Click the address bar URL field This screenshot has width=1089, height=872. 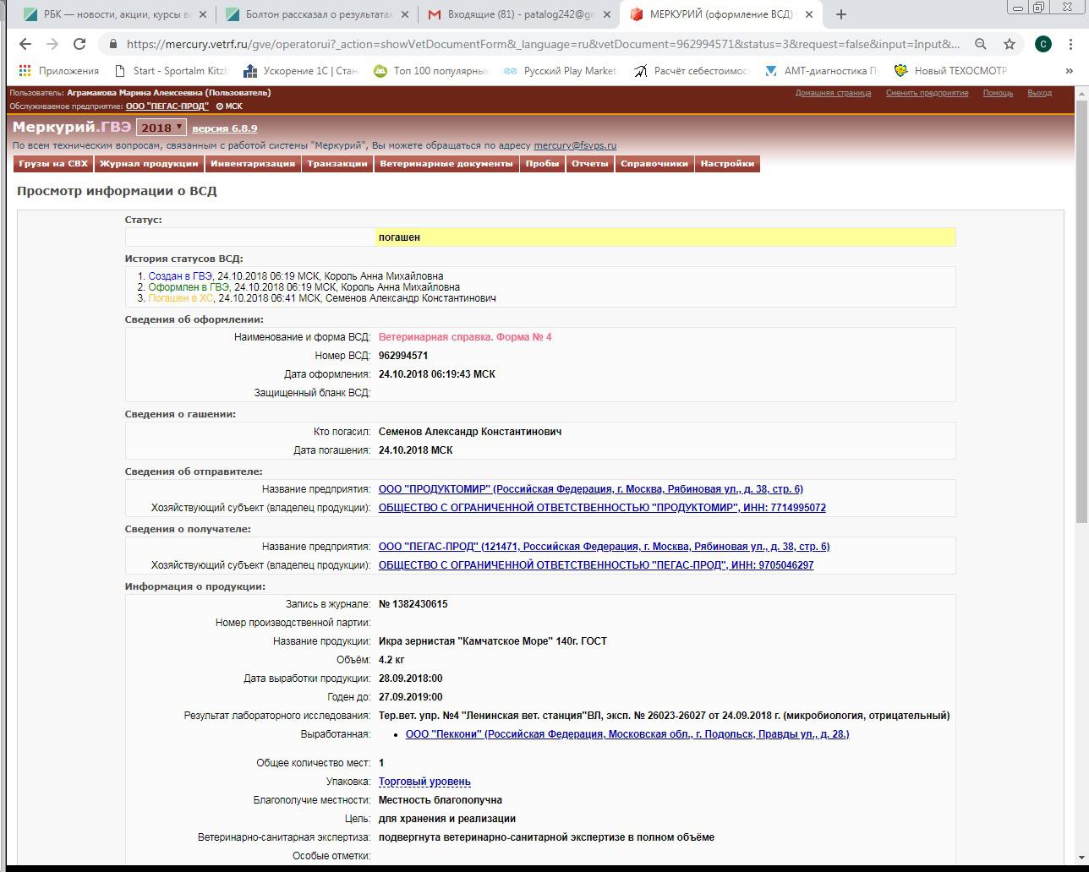(x=543, y=44)
